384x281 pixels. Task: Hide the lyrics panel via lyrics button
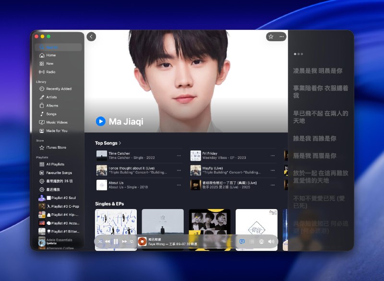click(242, 242)
